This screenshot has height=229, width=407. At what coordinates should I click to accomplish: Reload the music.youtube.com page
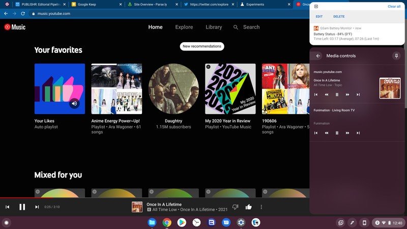pyautogui.click(x=23, y=14)
